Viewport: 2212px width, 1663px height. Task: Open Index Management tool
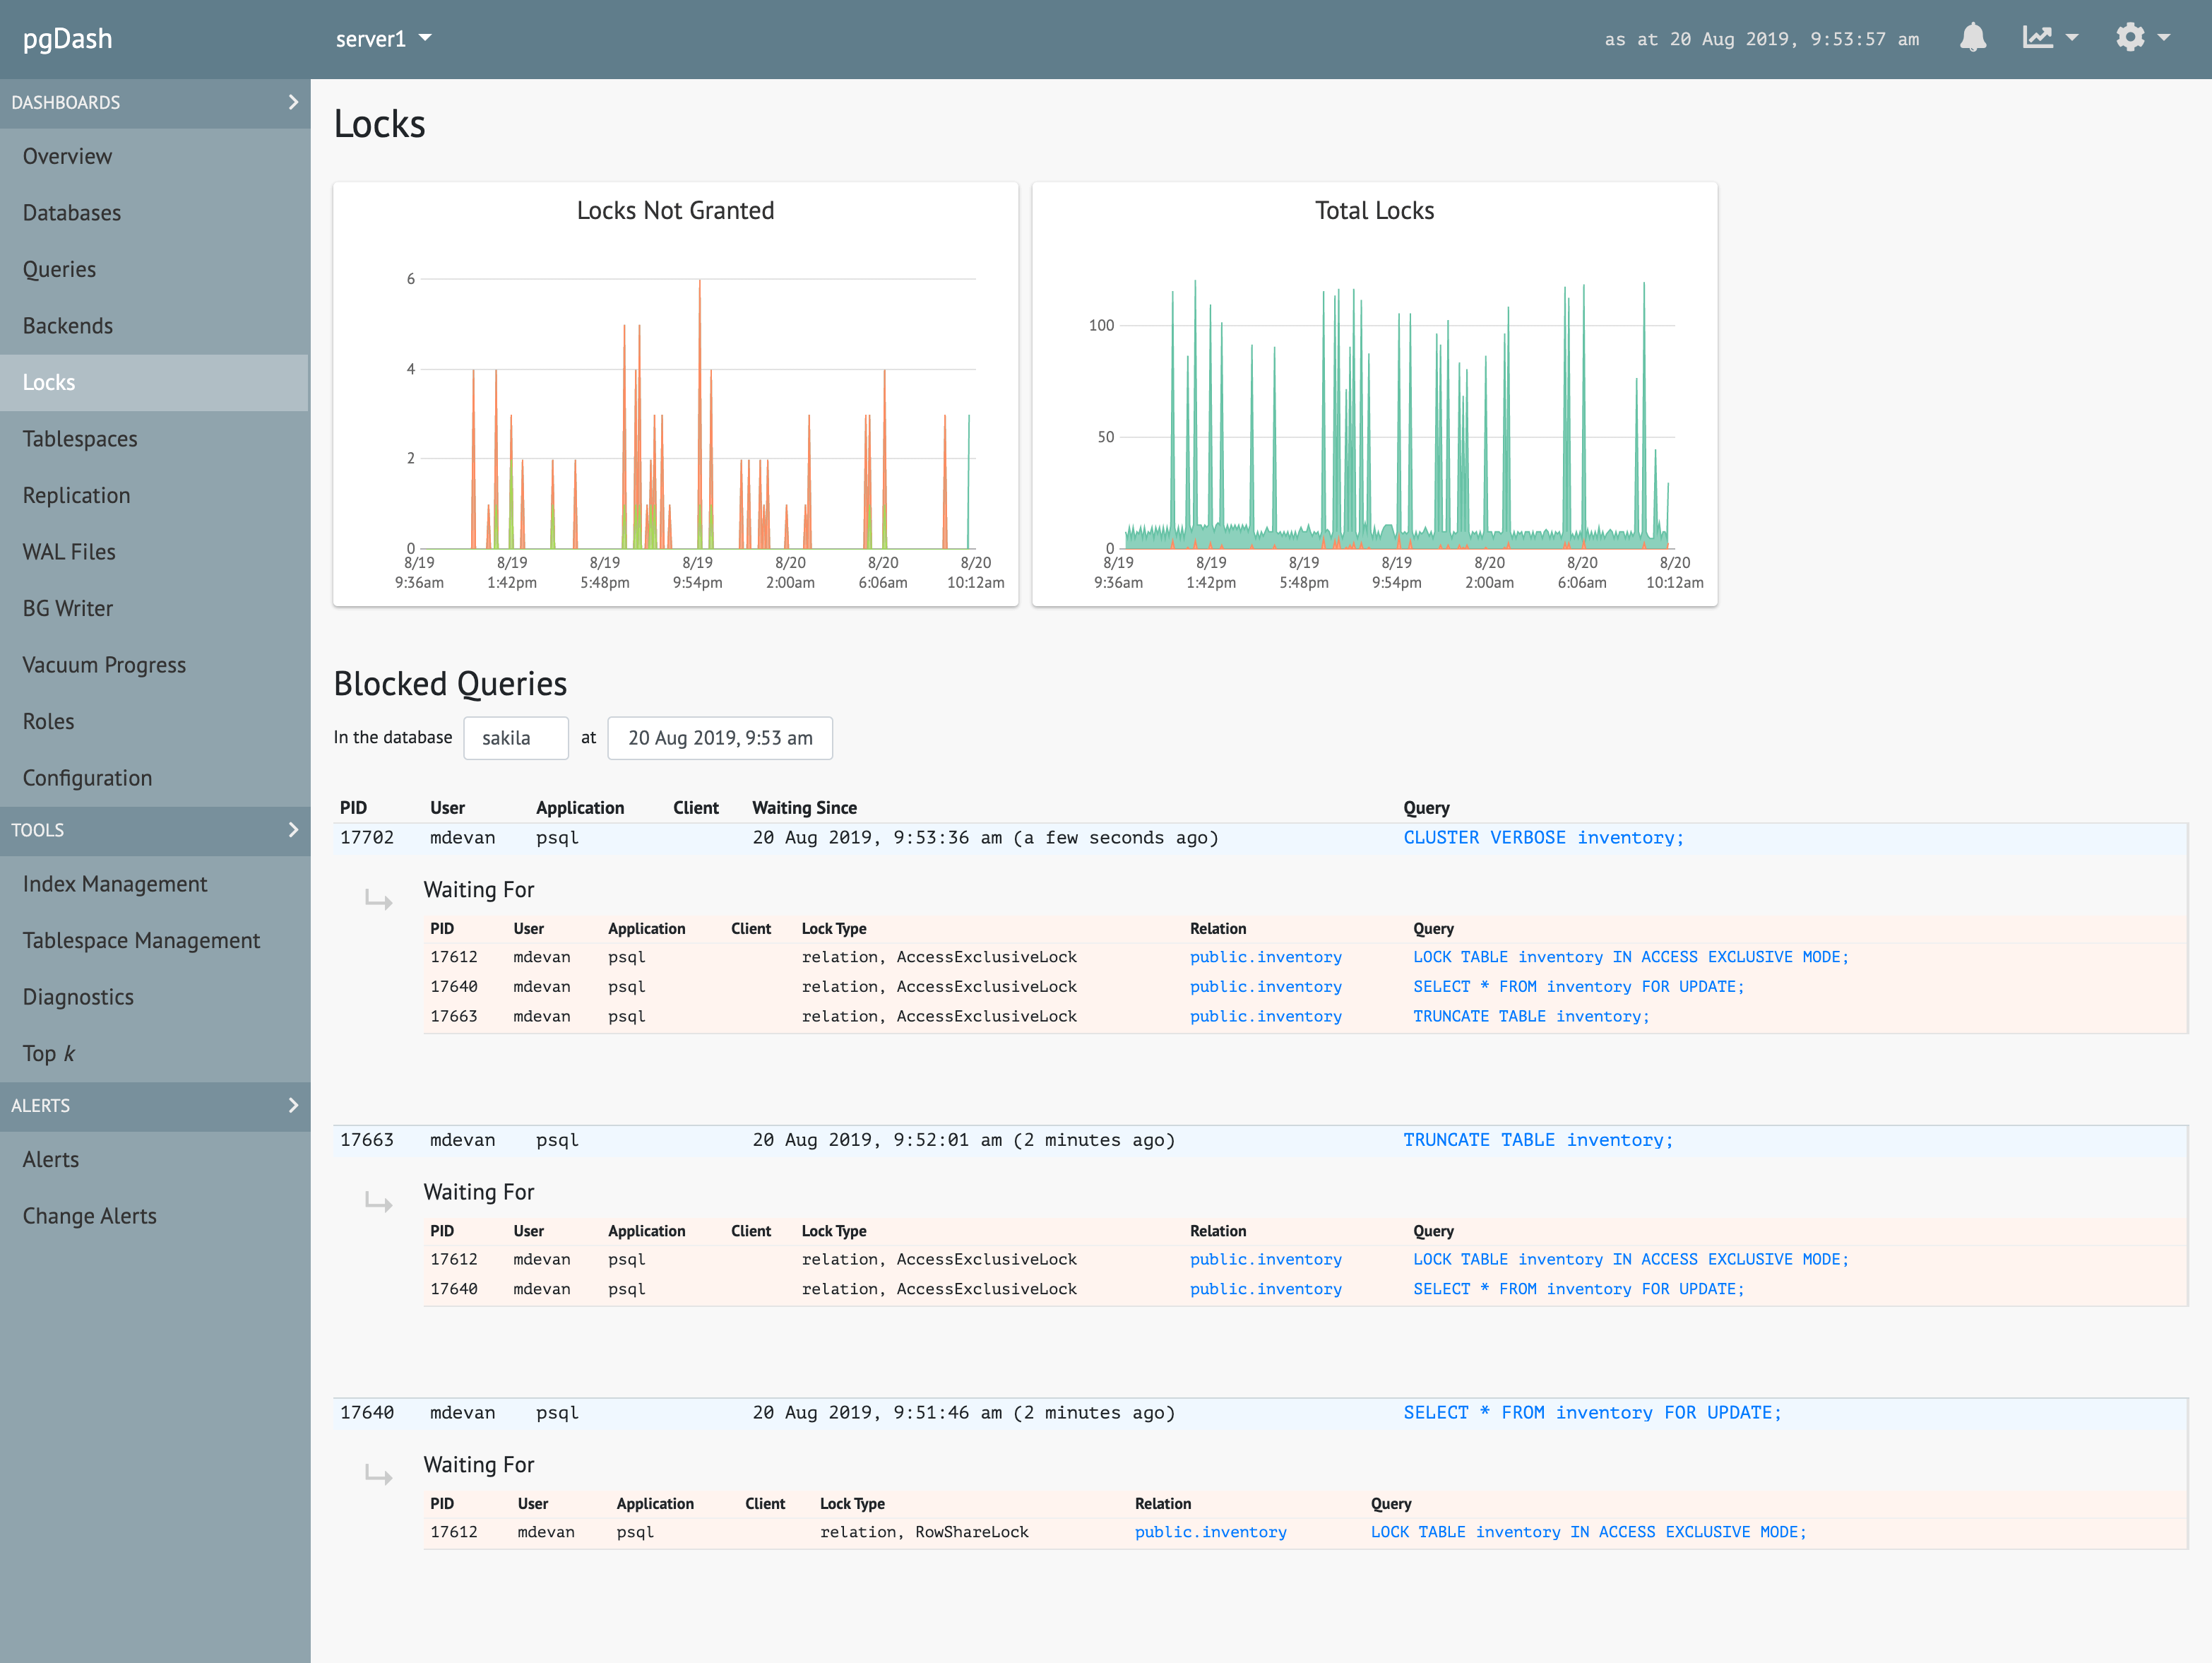tap(115, 884)
